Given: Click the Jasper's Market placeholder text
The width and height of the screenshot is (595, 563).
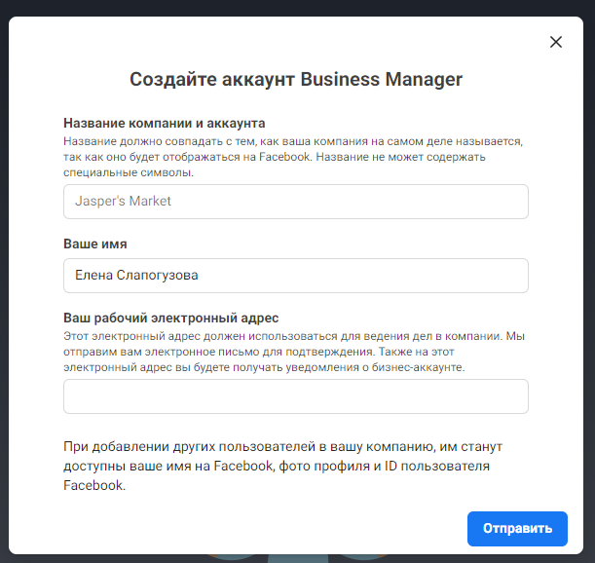Looking at the screenshot, I should [x=123, y=202].
